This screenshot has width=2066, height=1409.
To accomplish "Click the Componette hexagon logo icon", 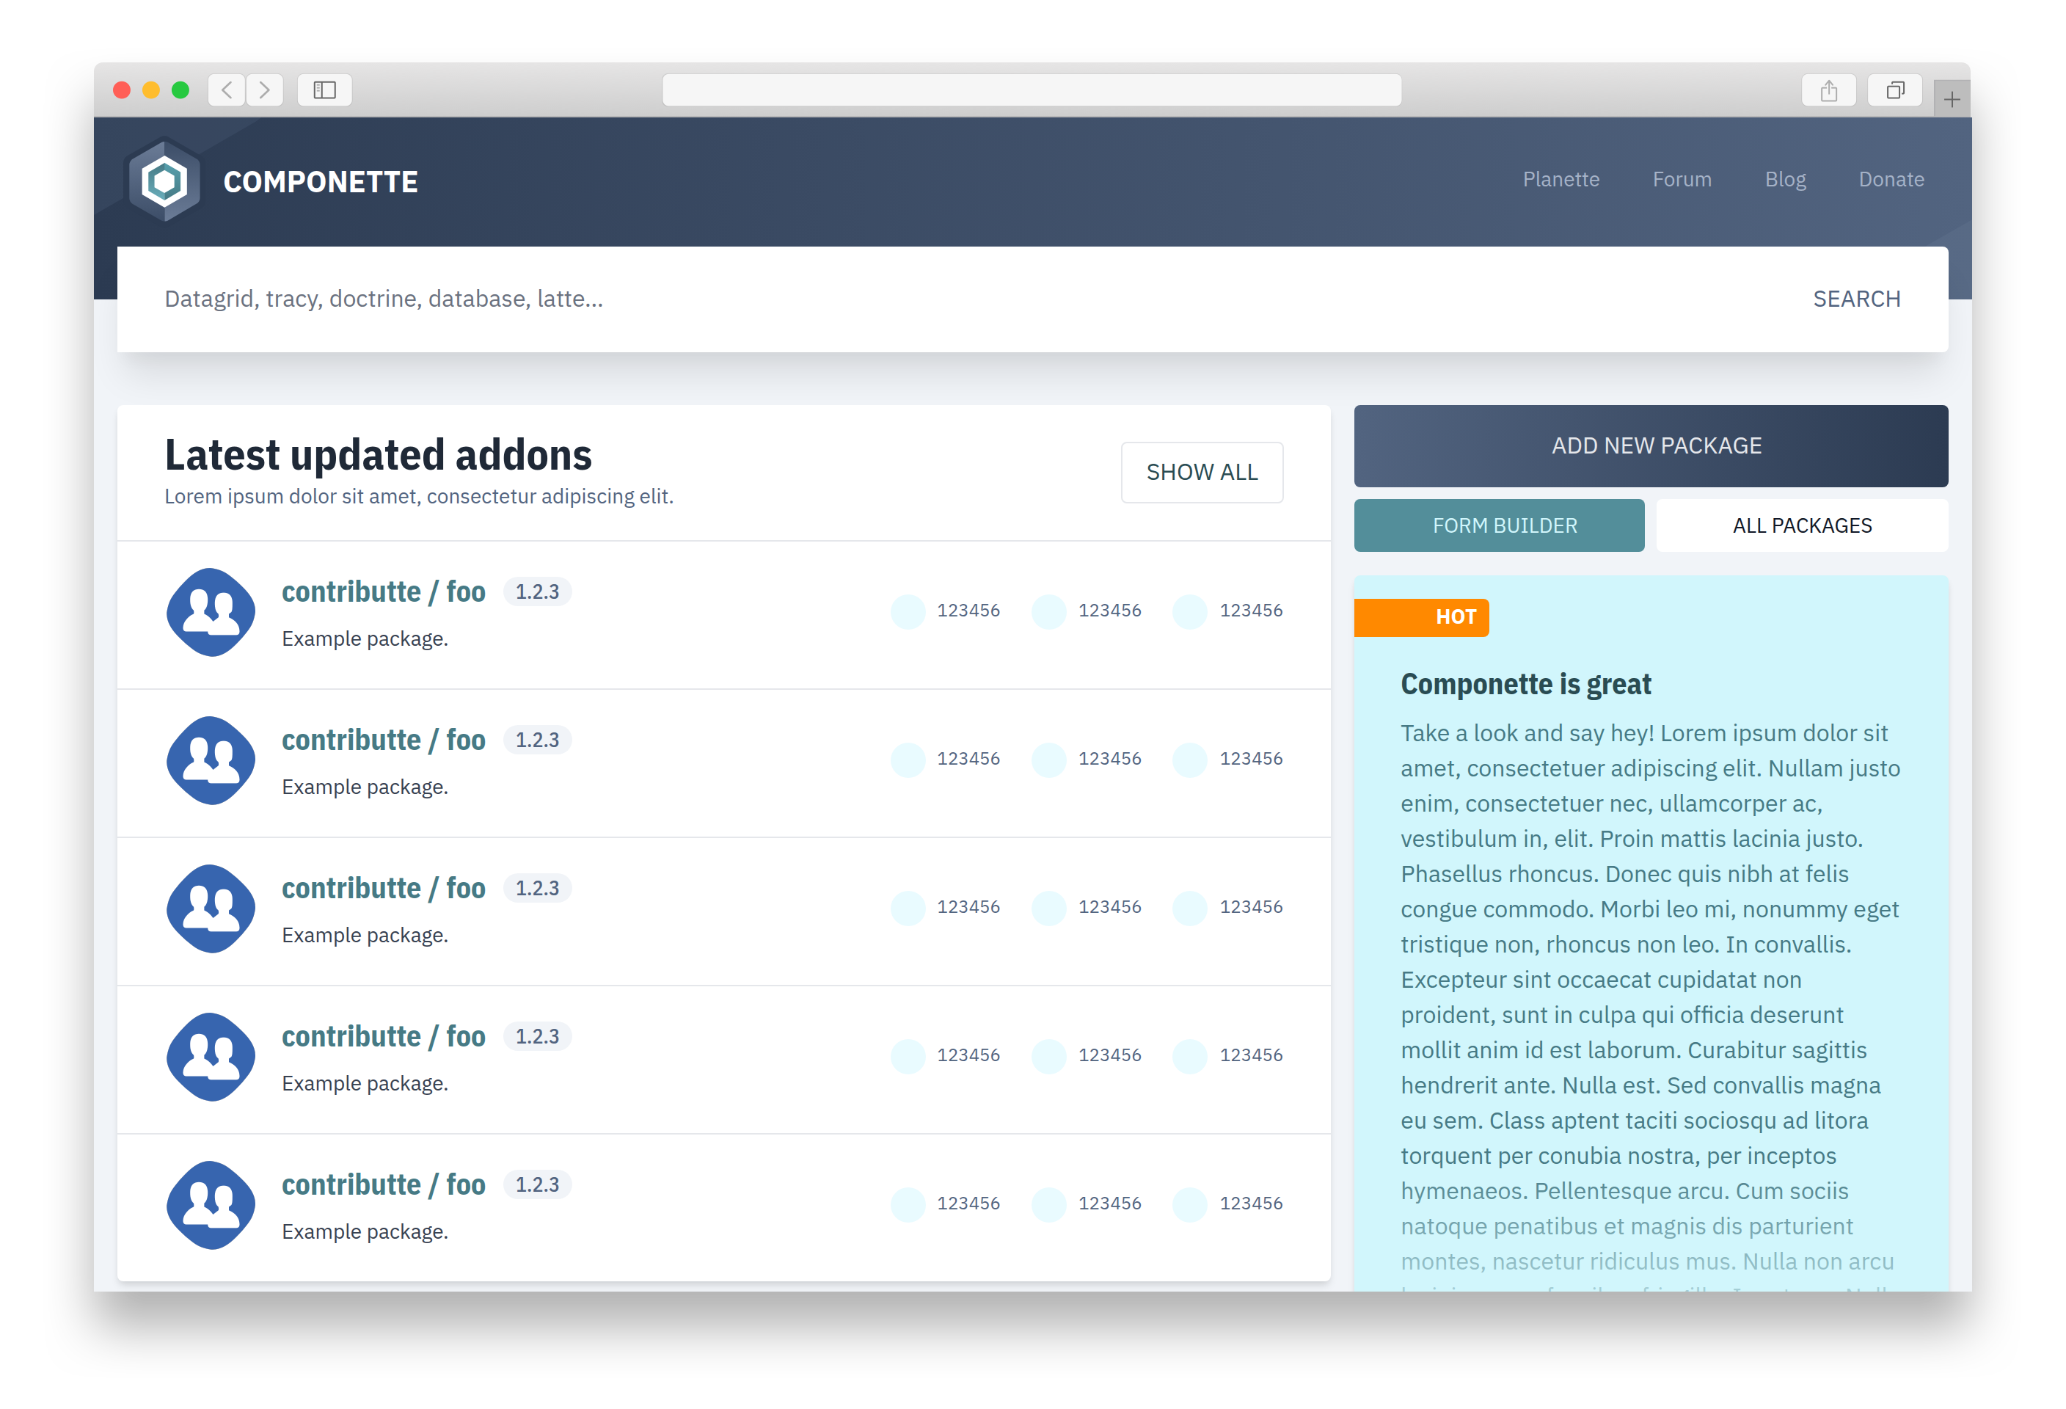I will (x=164, y=181).
